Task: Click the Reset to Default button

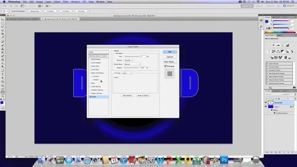Action: pos(143,96)
